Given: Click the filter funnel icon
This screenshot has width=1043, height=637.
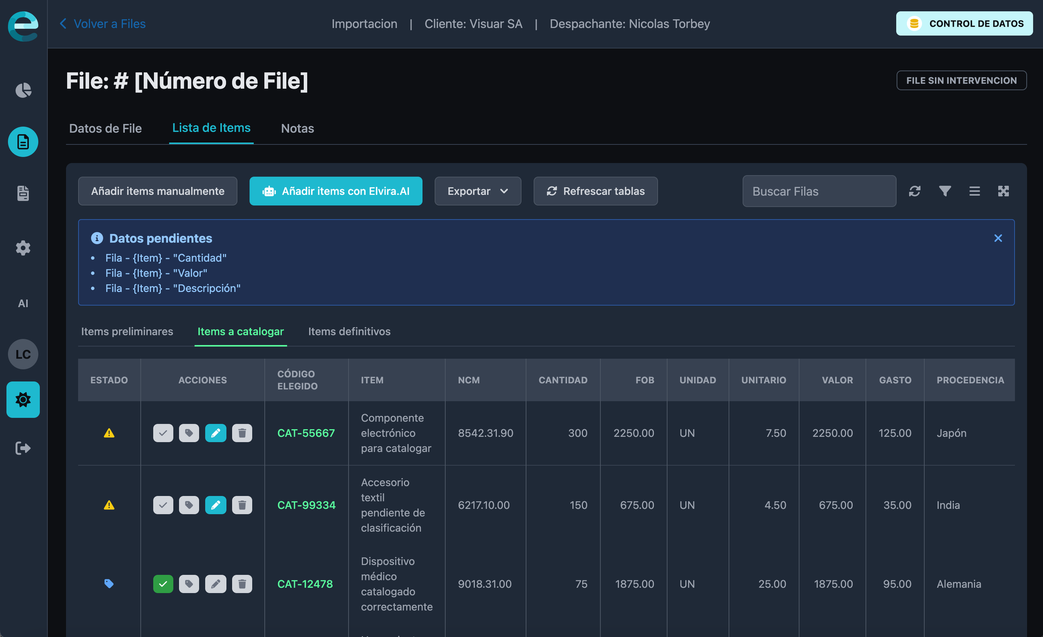Looking at the screenshot, I should [x=945, y=191].
